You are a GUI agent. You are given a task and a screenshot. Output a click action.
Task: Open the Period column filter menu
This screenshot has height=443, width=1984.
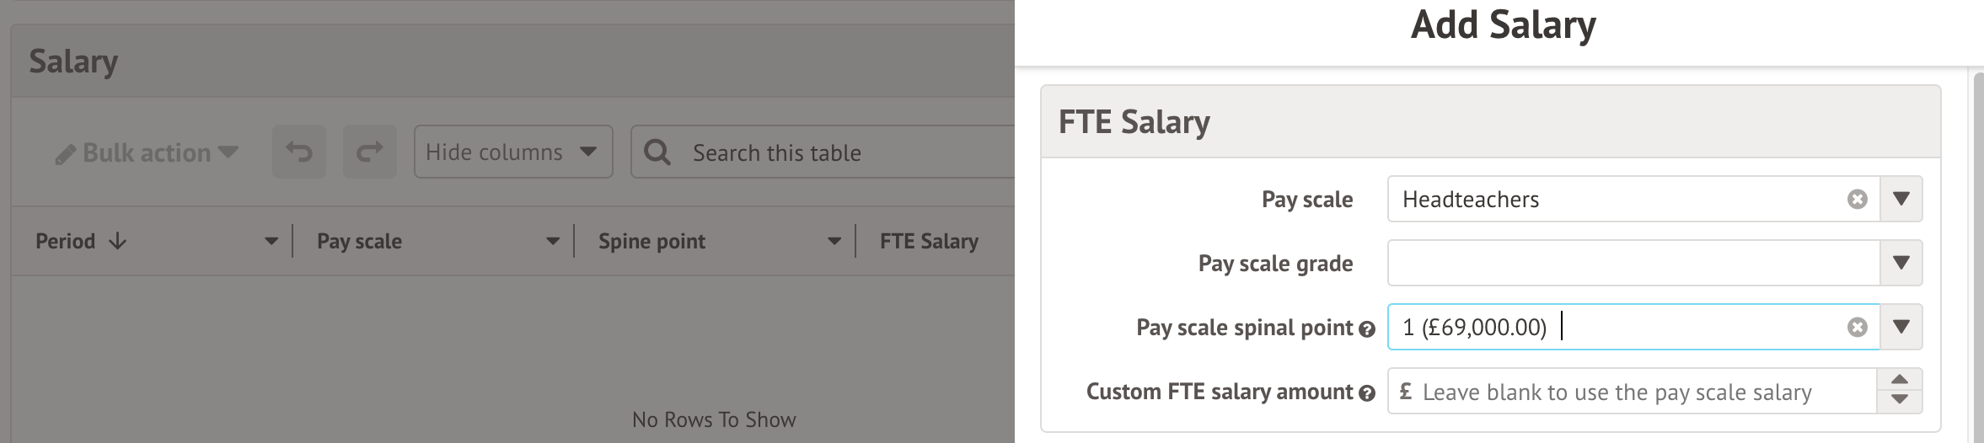coord(271,242)
